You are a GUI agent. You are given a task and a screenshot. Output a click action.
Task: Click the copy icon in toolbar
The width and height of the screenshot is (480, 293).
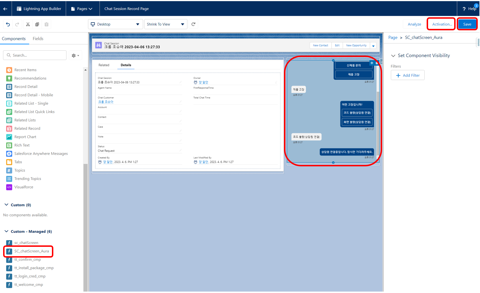click(x=37, y=24)
